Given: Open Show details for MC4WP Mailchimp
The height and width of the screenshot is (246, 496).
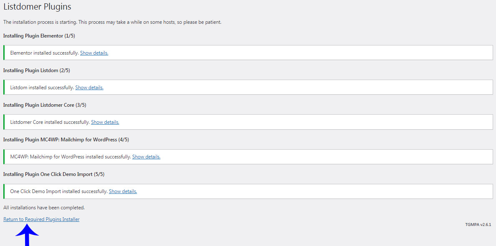Looking at the screenshot, I should tap(146, 157).
